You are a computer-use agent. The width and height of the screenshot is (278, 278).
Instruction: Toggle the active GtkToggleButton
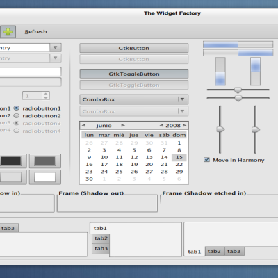coord(134,74)
